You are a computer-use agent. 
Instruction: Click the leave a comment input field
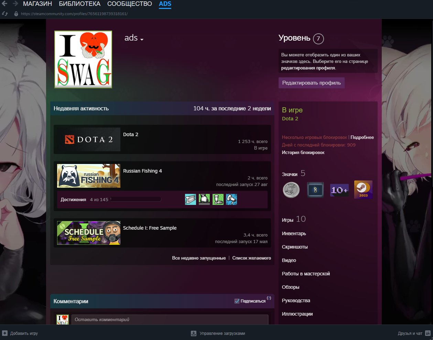(x=170, y=319)
